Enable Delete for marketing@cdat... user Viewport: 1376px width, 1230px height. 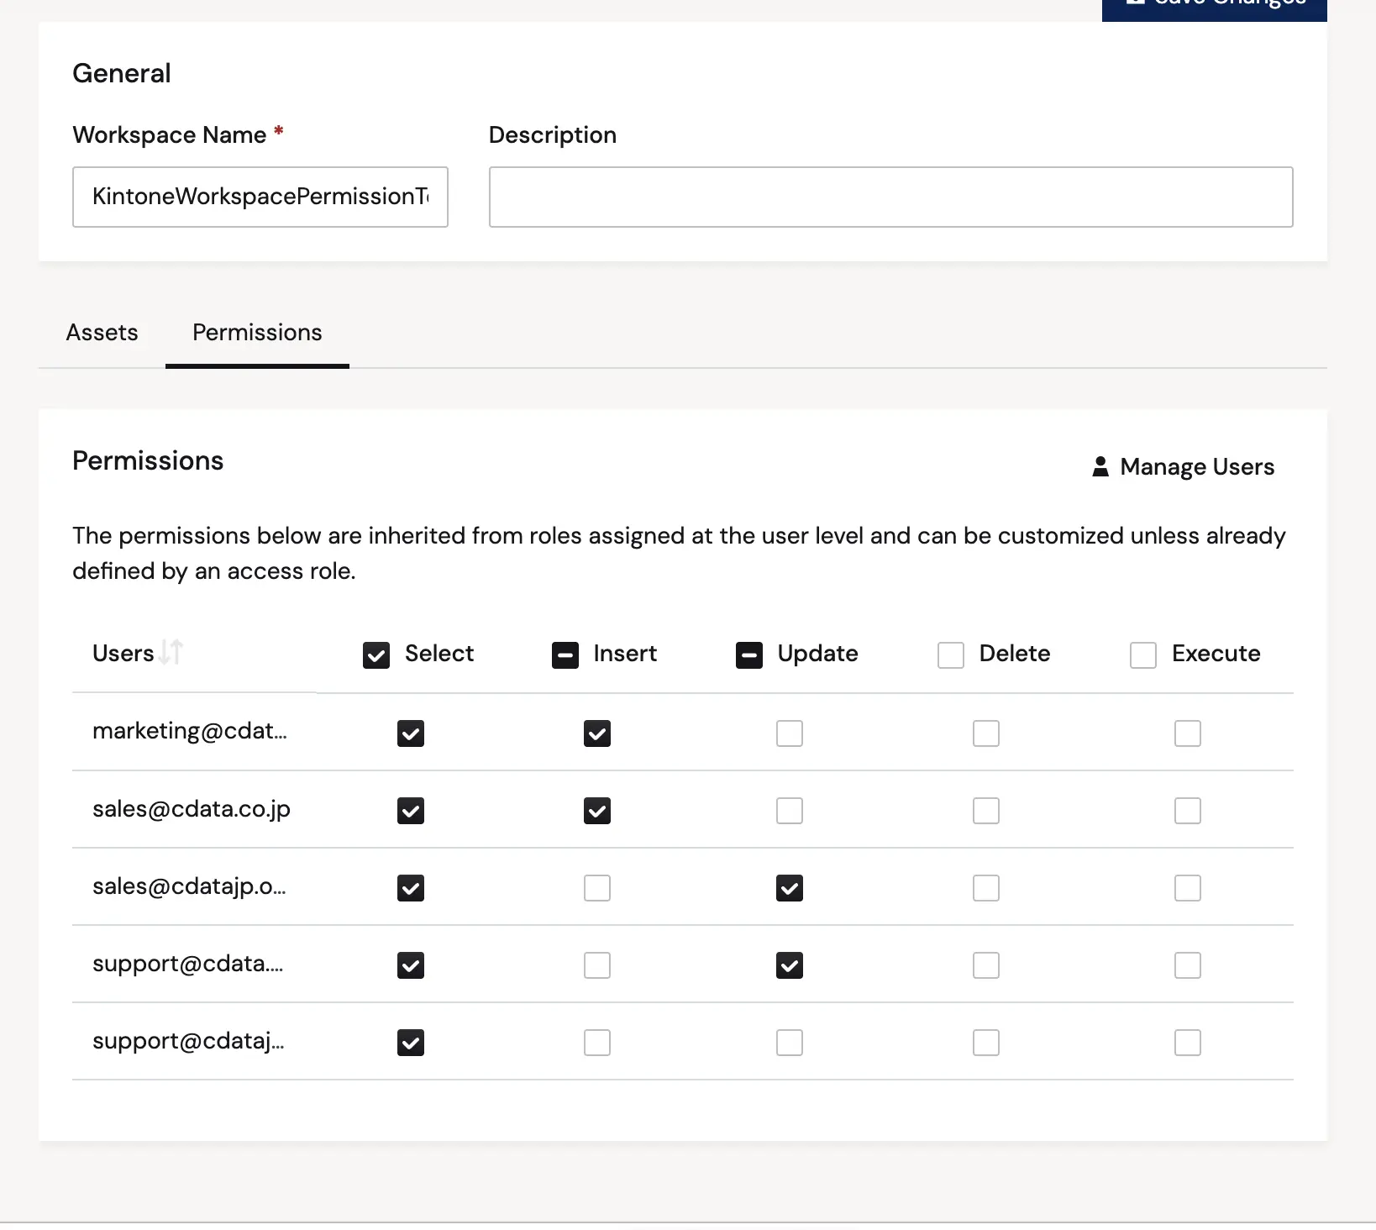[986, 733]
